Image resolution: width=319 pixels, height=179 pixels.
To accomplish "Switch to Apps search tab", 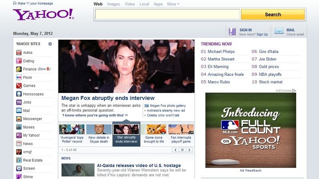I will [x=158, y=4].
